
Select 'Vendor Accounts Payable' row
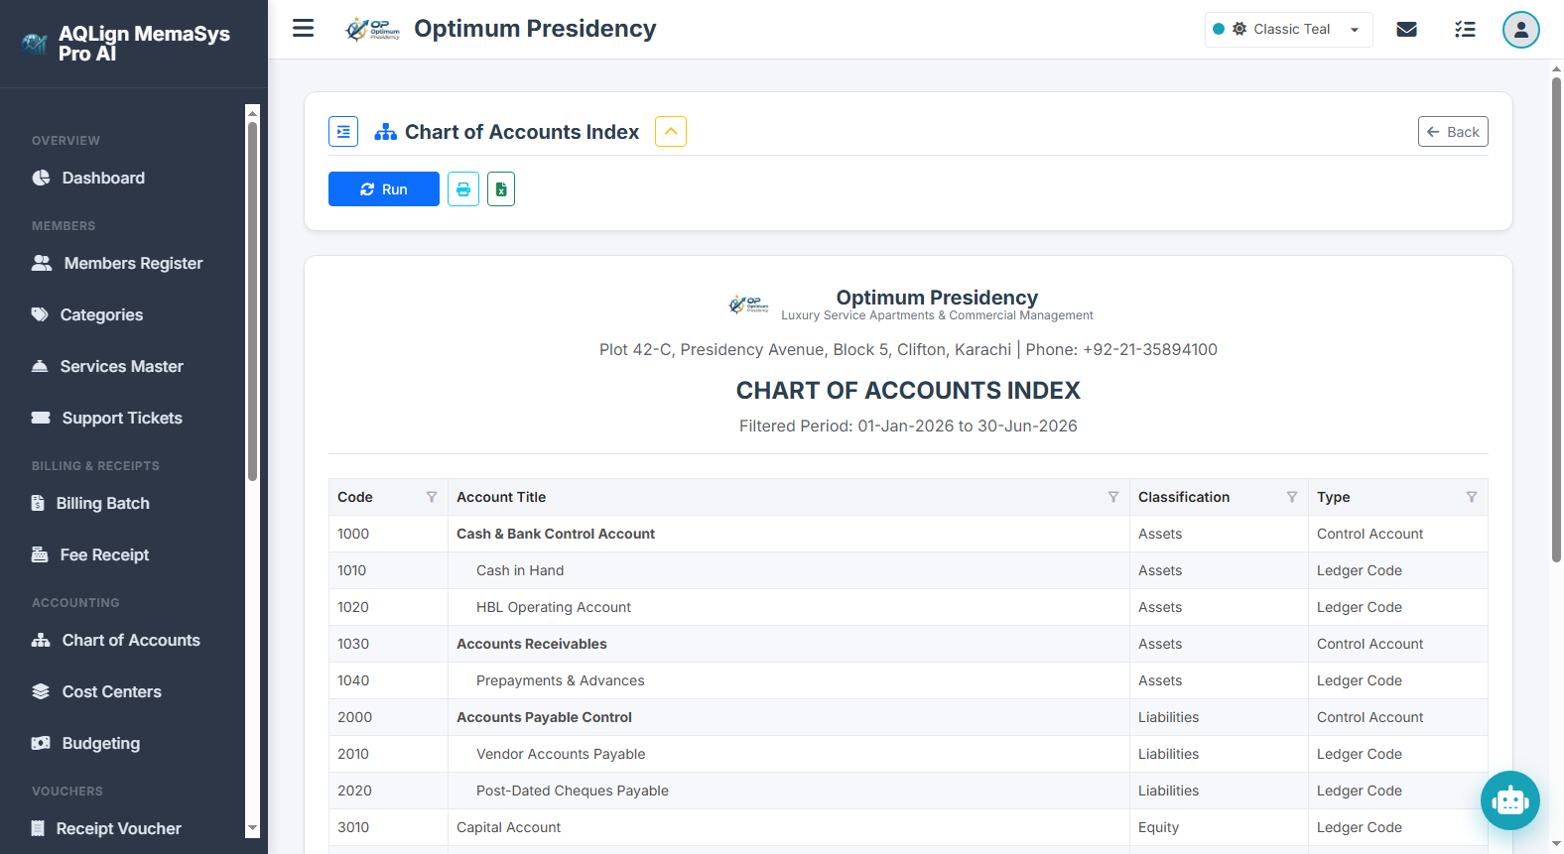tap(908, 754)
